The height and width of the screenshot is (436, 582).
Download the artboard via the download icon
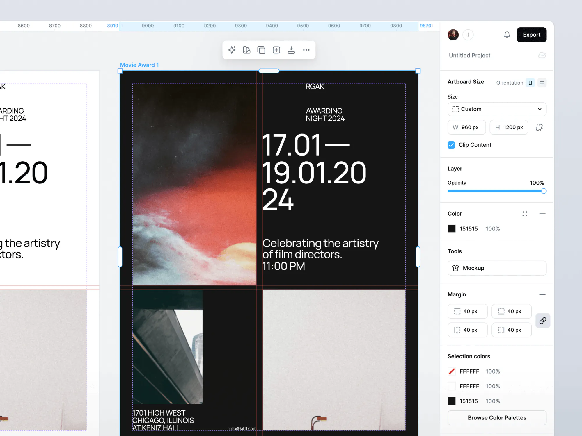coord(291,50)
